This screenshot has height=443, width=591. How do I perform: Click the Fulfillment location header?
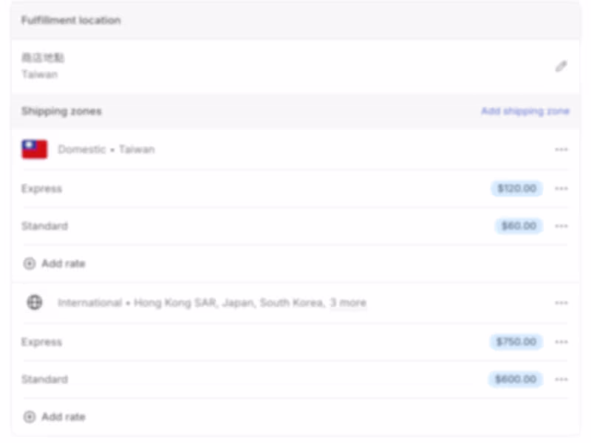tap(72, 20)
